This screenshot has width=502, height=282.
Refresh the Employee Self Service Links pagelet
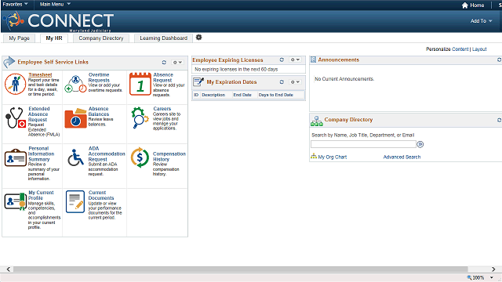(164, 63)
